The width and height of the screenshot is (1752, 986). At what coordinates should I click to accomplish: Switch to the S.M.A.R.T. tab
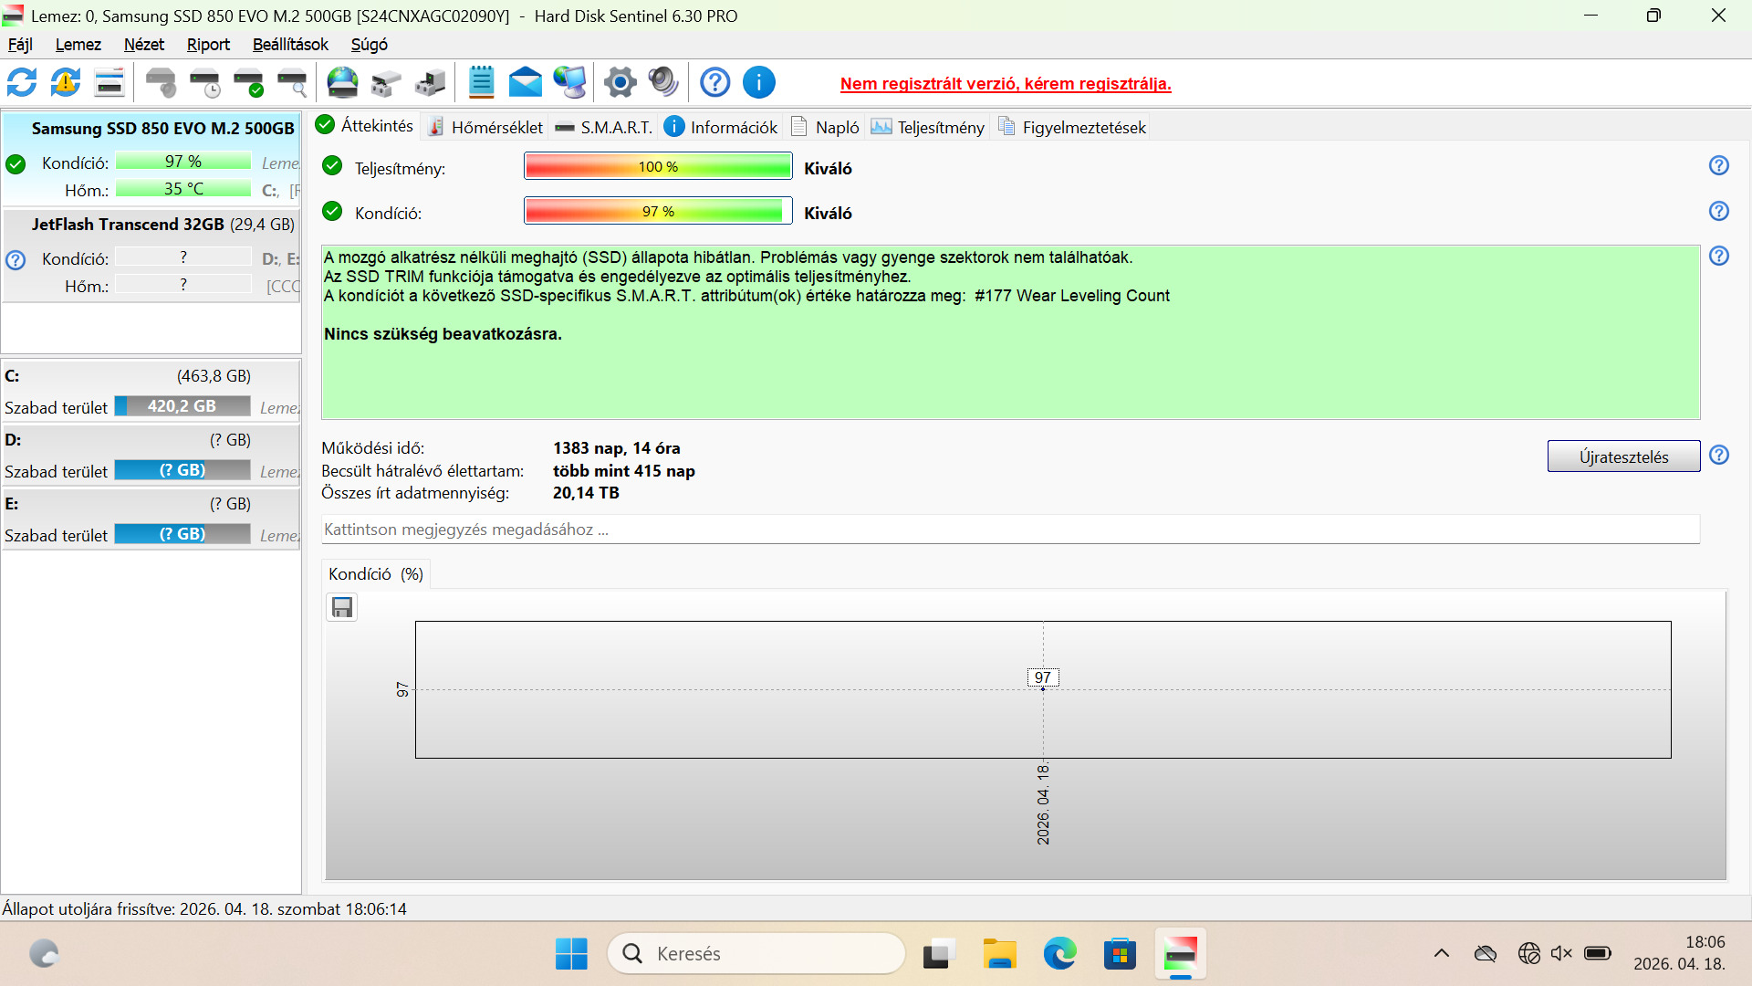click(604, 127)
